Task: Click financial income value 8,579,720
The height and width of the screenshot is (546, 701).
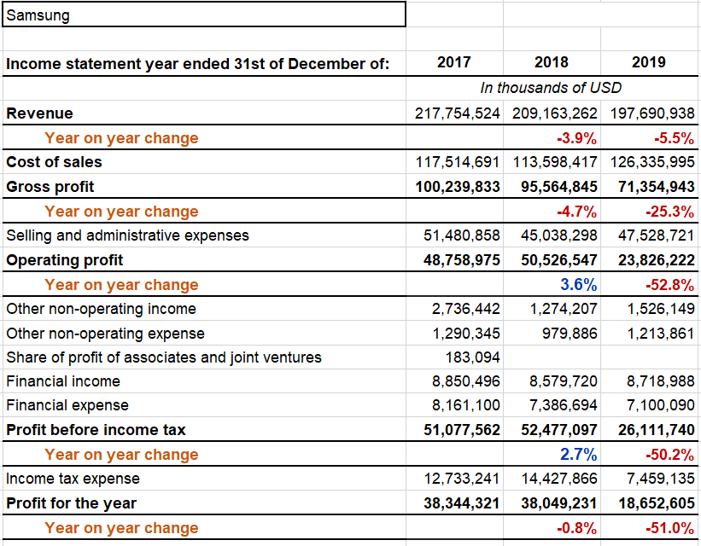Action: [x=564, y=381]
